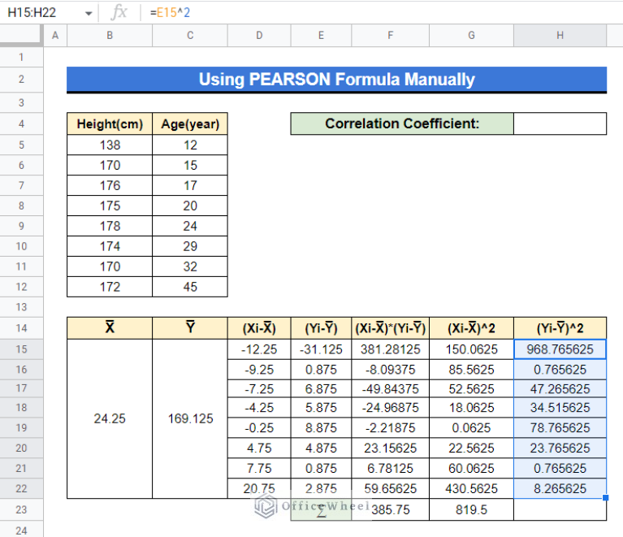The width and height of the screenshot is (623, 537).
Task: Click the fx function icon
Action: pos(119,13)
